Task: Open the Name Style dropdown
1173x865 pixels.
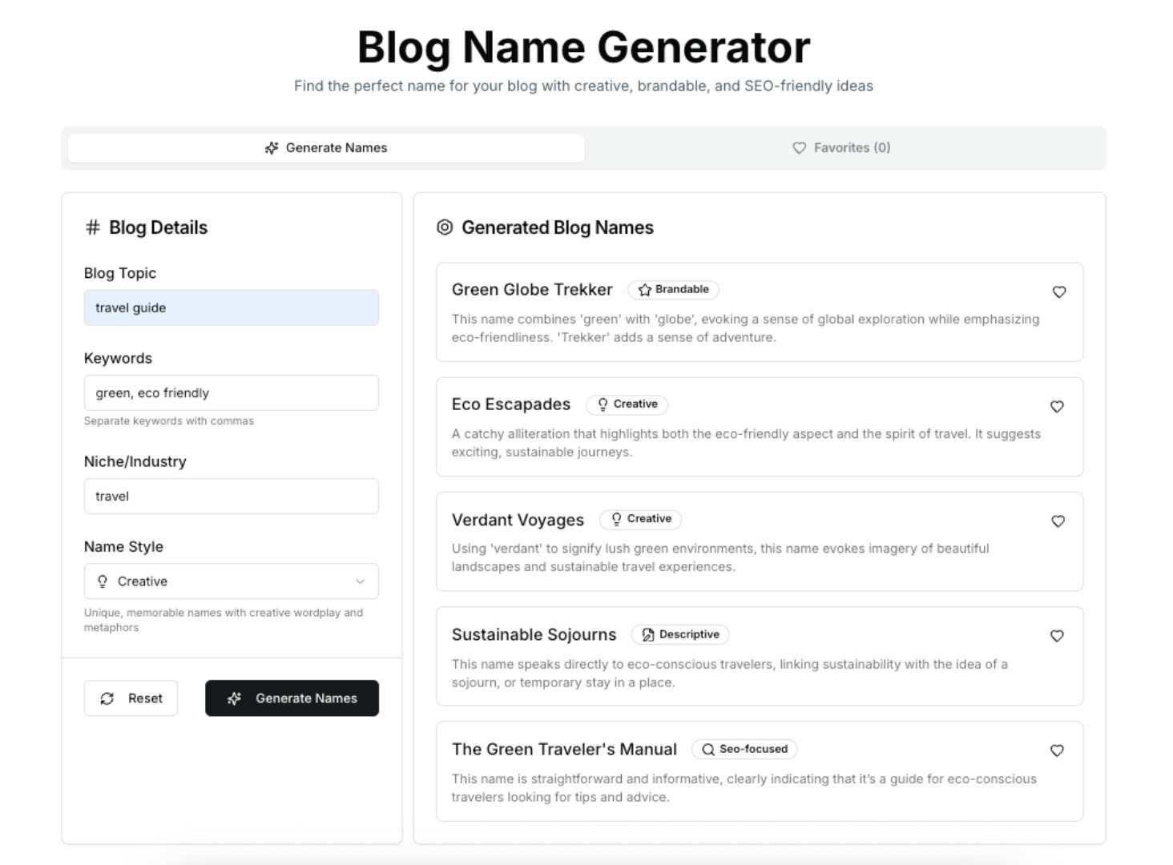Action: point(231,581)
